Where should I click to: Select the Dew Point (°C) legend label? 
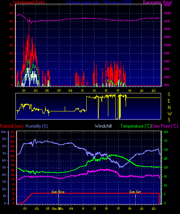tap(165, 126)
